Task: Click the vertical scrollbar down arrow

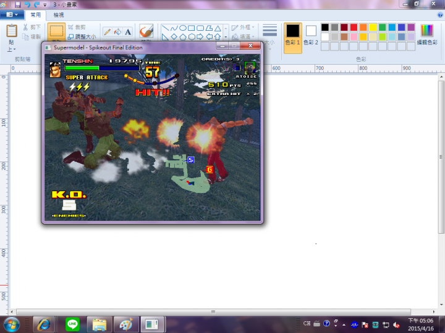Action: click(441, 305)
